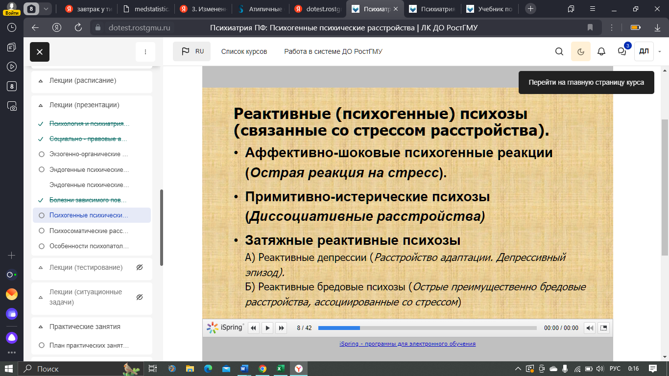Go to next slide in iSpring player
Viewport: 669px width, 376px height.
point(281,328)
